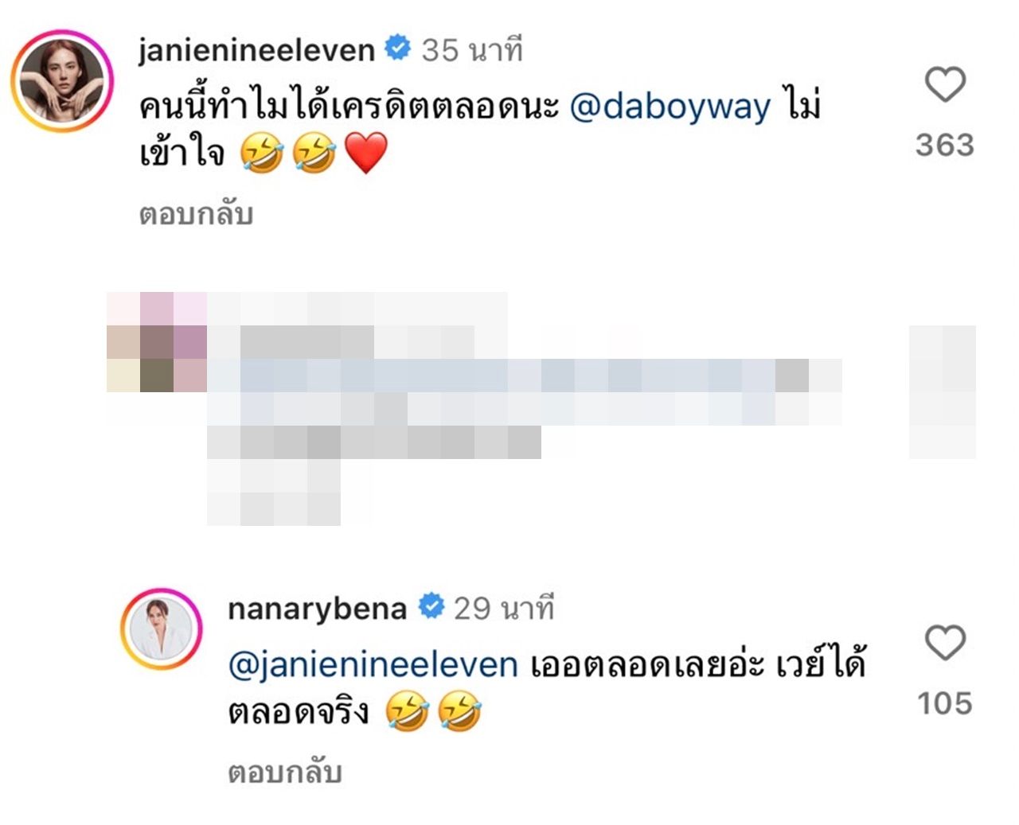Click the 29 นาที timestamp
The width and height of the screenshot is (1019, 825).
point(504,609)
